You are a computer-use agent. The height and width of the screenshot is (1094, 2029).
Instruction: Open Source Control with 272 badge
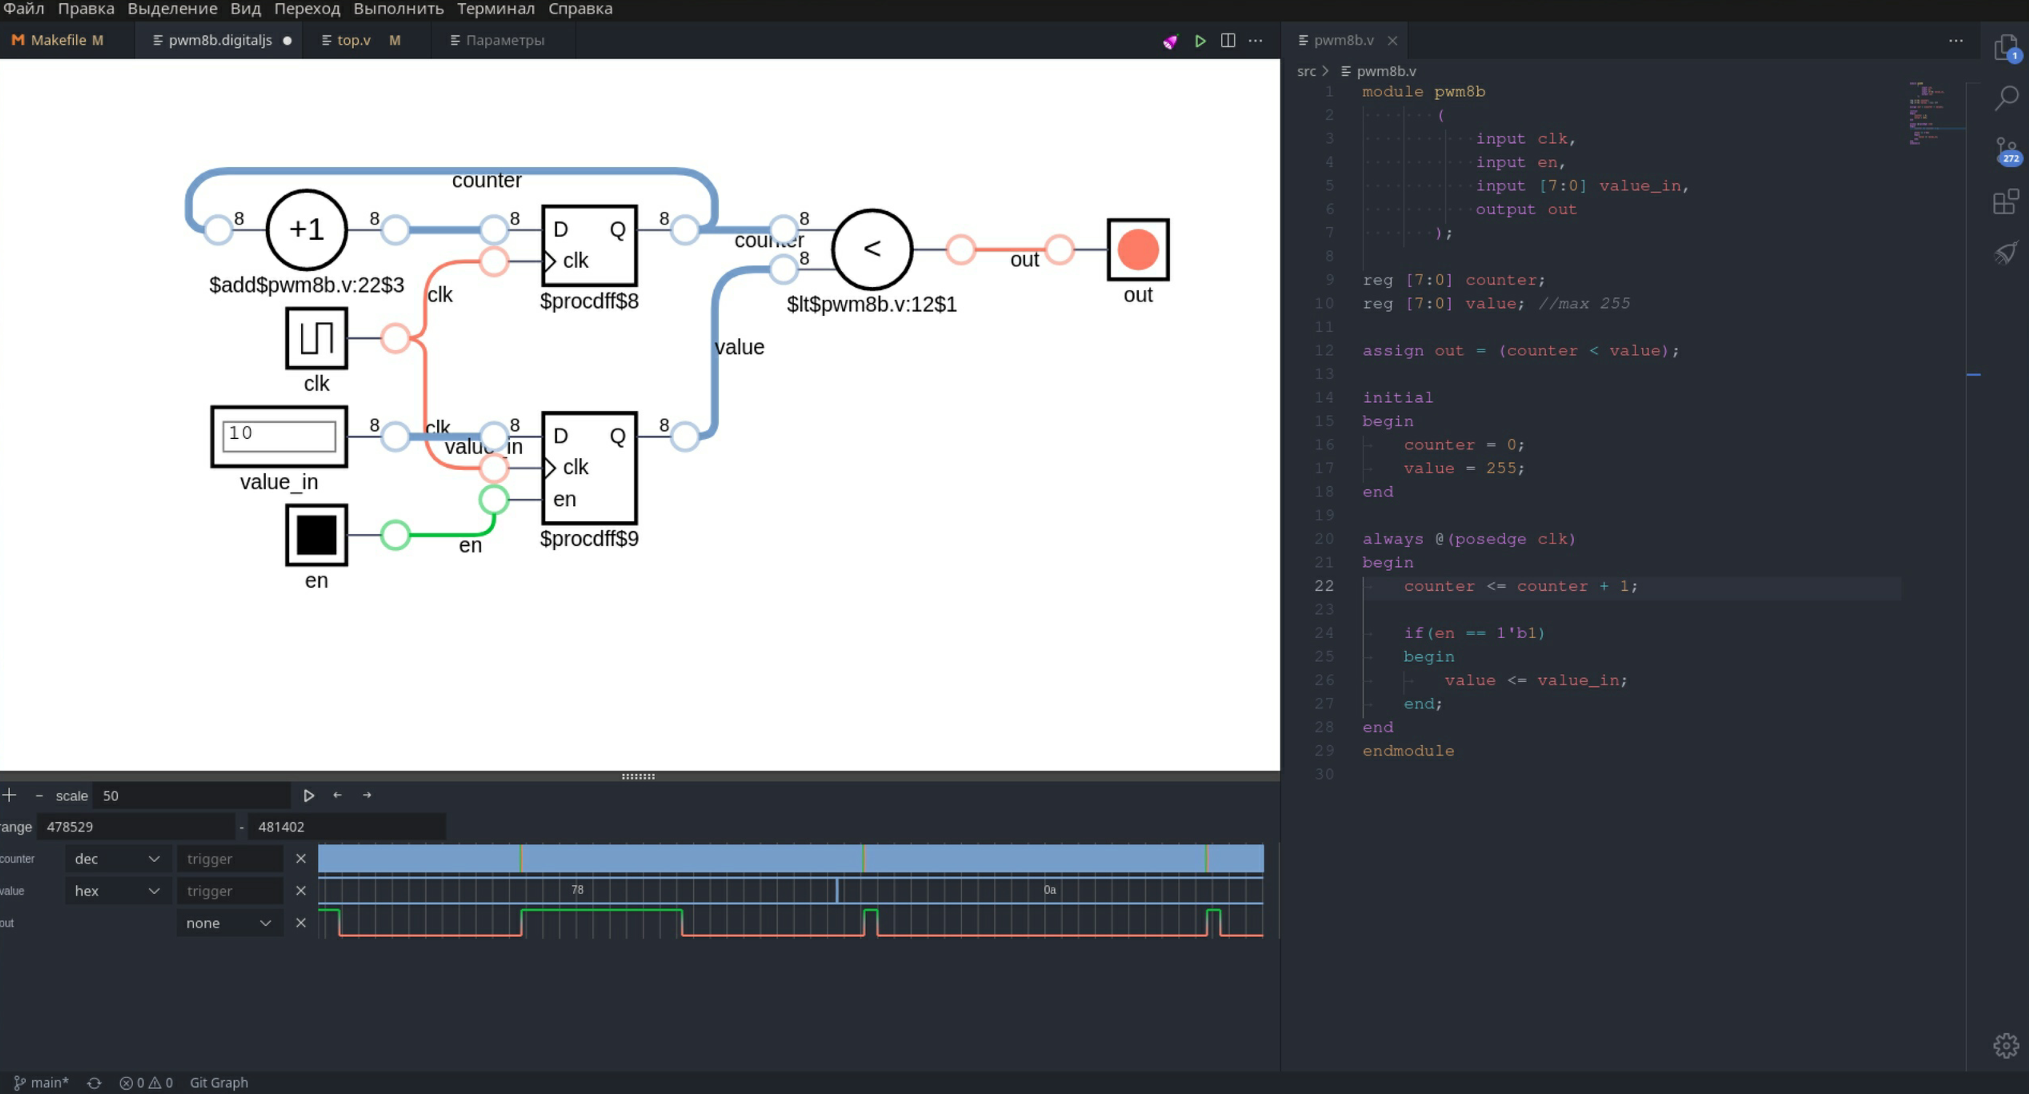[2006, 150]
